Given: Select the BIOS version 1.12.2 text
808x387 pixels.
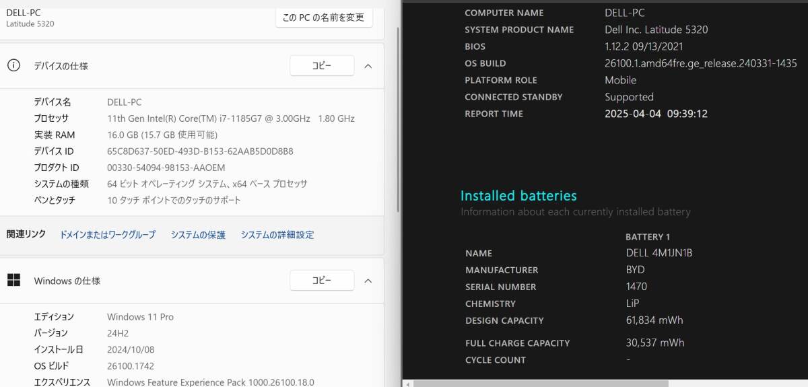Looking at the screenshot, I should 644,46.
